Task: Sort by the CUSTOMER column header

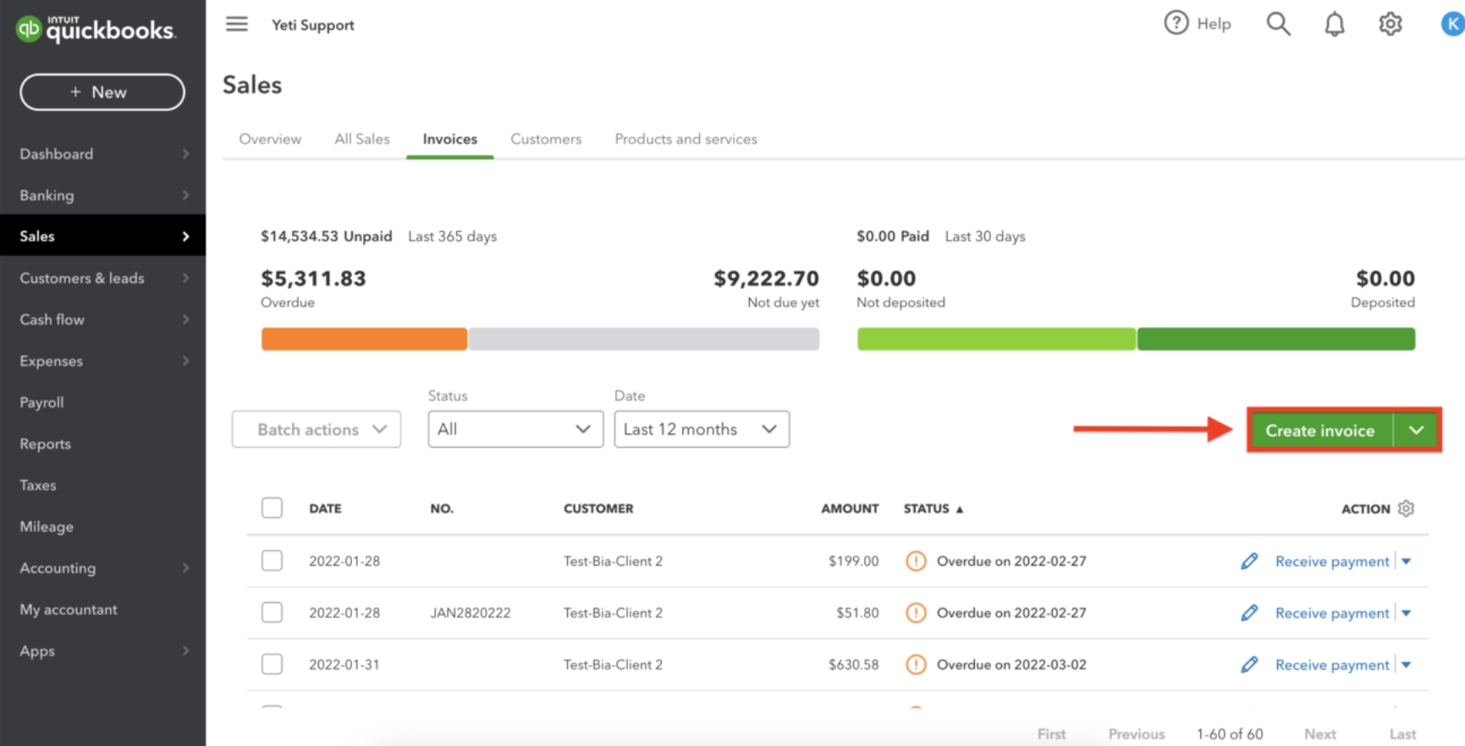Action: coord(598,508)
